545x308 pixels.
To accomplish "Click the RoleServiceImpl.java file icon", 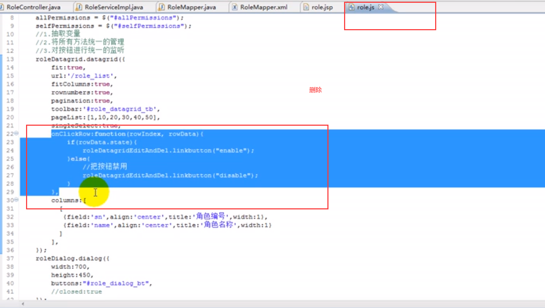I will tap(79, 7).
